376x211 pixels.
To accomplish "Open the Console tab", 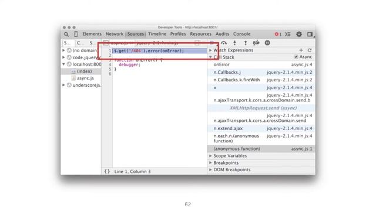I will 241,34.
